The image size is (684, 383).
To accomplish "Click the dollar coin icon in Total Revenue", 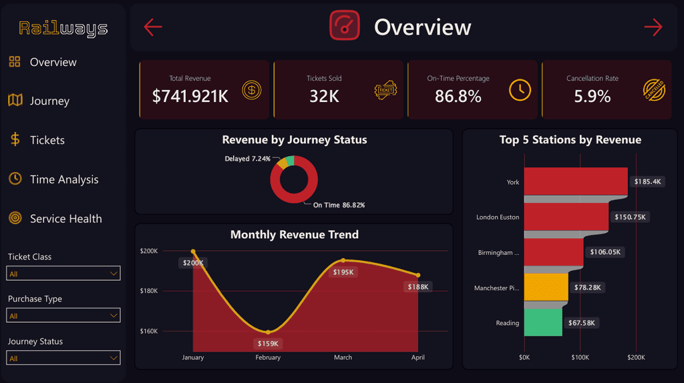I will (x=252, y=90).
